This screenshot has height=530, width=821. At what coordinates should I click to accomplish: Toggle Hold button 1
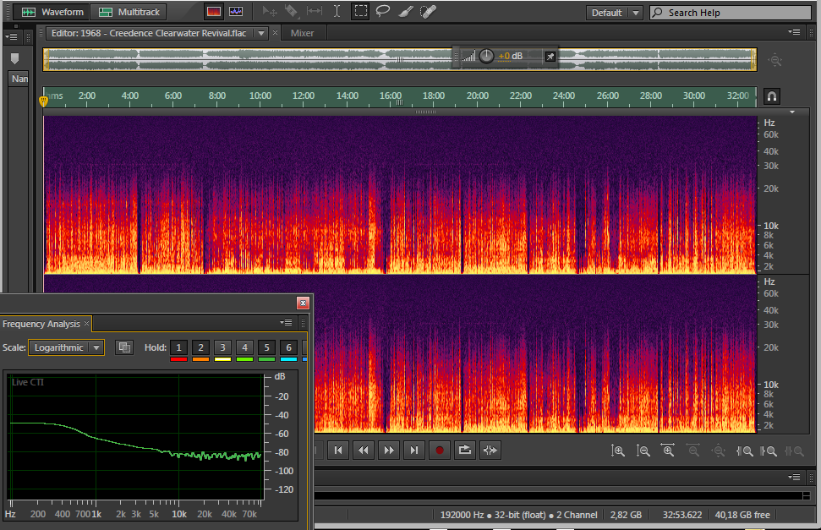coord(178,347)
